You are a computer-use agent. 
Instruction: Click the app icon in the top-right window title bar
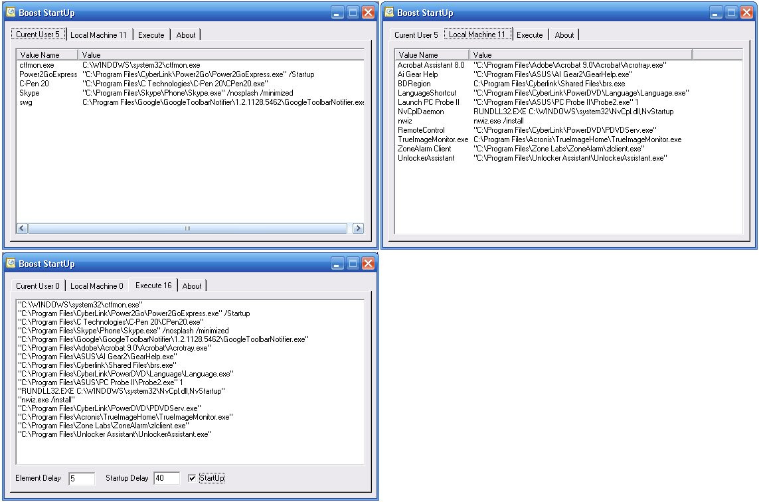point(389,12)
